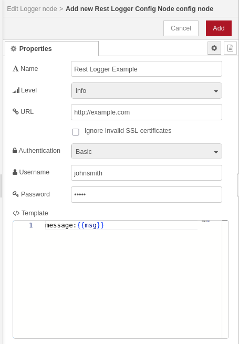Click the Level label with signal icon

(x=25, y=90)
